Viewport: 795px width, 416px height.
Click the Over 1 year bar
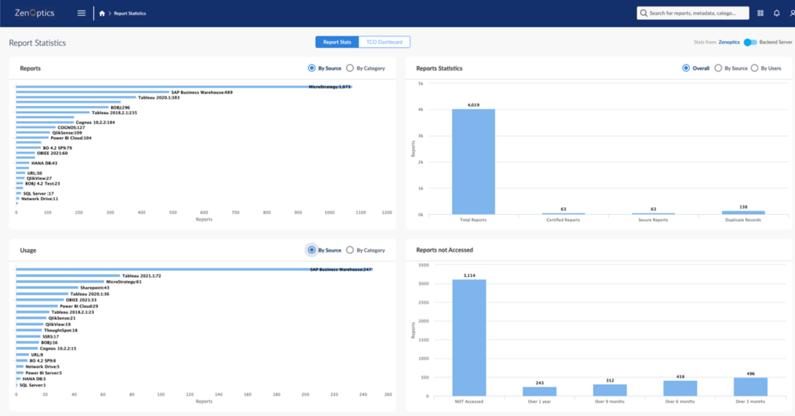(540, 391)
